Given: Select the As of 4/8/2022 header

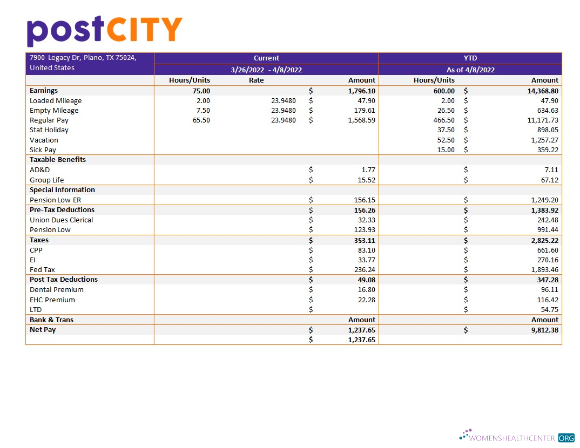Looking at the screenshot, I should point(470,70).
